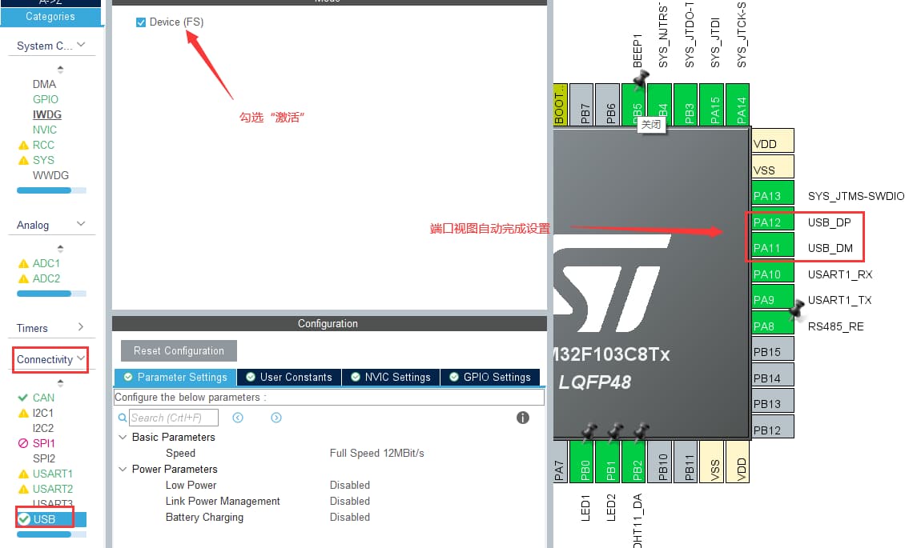
Task: Select the PA13 SYS_JTMS-SWDIO pin
Action: (x=767, y=196)
